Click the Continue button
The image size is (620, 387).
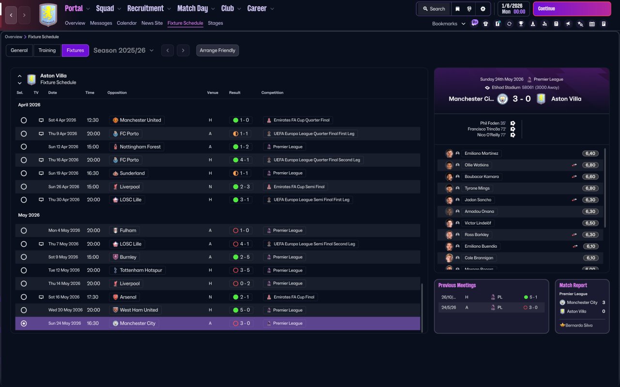click(x=572, y=9)
